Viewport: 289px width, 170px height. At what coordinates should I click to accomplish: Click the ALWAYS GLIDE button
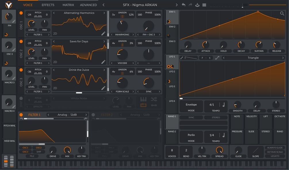[x=275, y=148]
